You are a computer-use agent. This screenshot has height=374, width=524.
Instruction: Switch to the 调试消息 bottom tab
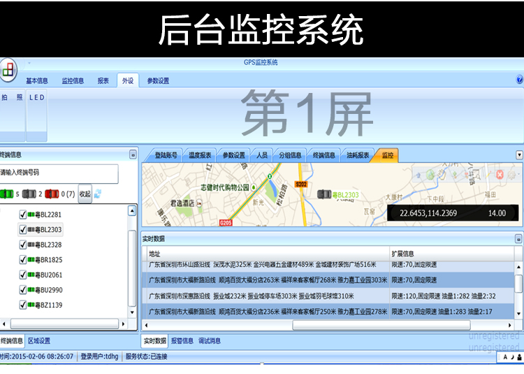(x=210, y=341)
